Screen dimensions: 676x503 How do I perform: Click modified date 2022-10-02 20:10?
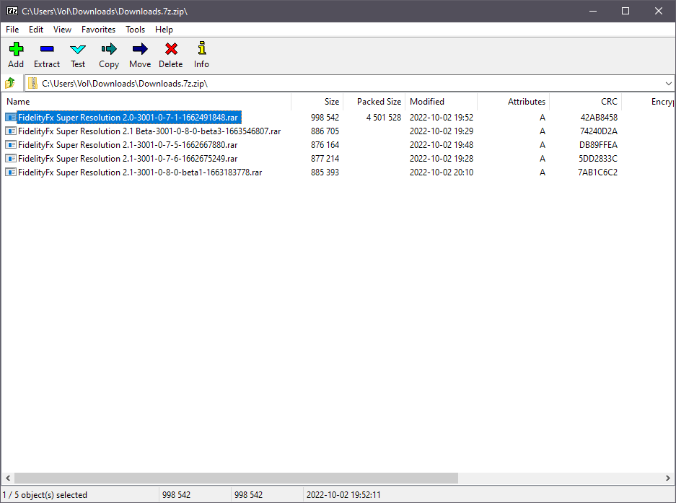[x=442, y=172]
